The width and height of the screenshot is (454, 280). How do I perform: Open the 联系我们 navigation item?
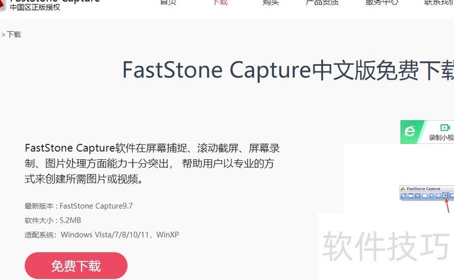point(439,2)
